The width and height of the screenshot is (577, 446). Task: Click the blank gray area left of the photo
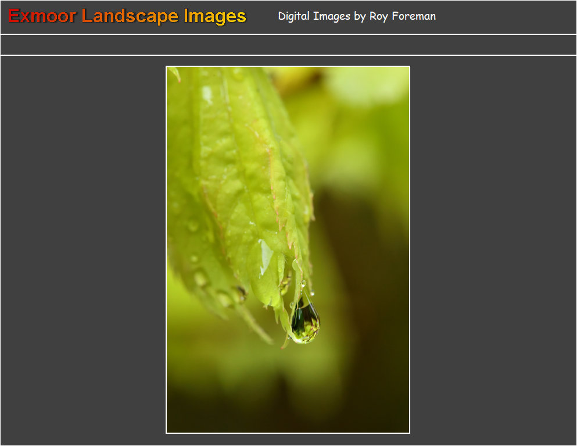coord(81,250)
